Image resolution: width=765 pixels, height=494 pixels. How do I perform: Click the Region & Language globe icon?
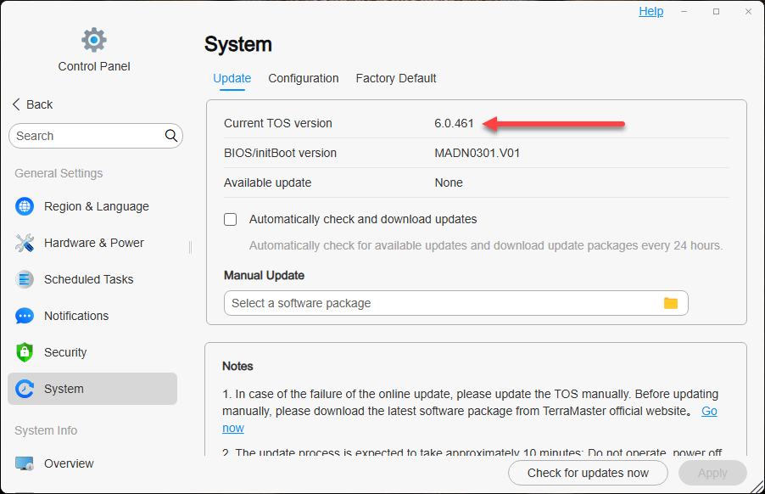click(x=25, y=206)
